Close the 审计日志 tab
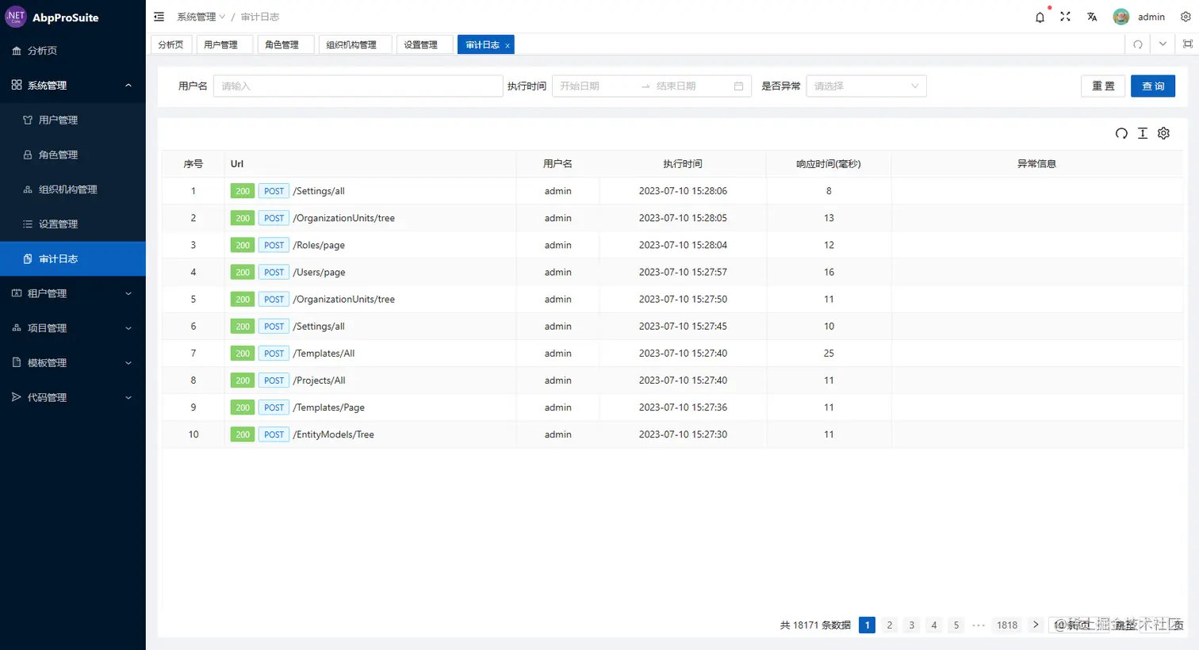The height and width of the screenshot is (650, 1199). point(507,44)
